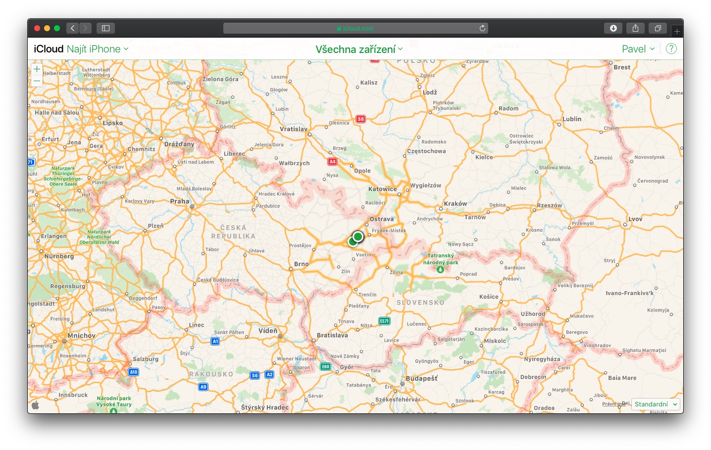
Task: Click the Plzeň city label
Action: 155,225
